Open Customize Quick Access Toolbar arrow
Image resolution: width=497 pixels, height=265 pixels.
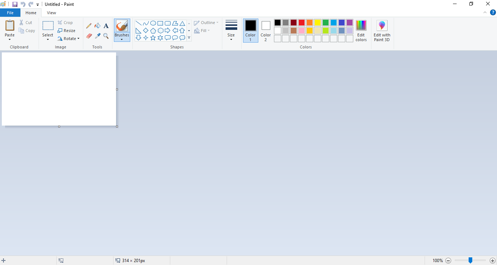click(x=37, y=5)
